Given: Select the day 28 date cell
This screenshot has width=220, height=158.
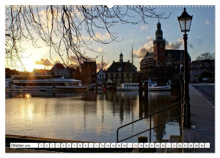Looking at the screenshot, I should [x=191, y=145].
